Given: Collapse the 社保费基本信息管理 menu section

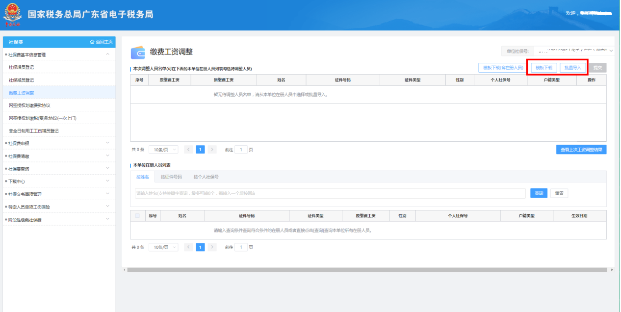Looking at the screenshot, I should 107,54.
